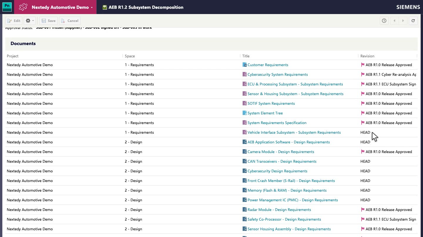423x237 pixels.
Task: Click the Project column header
Action: pyautogui.click(x=13, y=56)
